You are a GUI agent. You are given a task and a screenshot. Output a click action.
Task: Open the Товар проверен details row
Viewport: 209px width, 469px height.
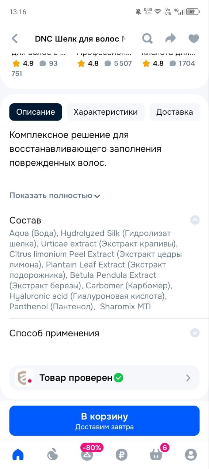tap(104, 378)
